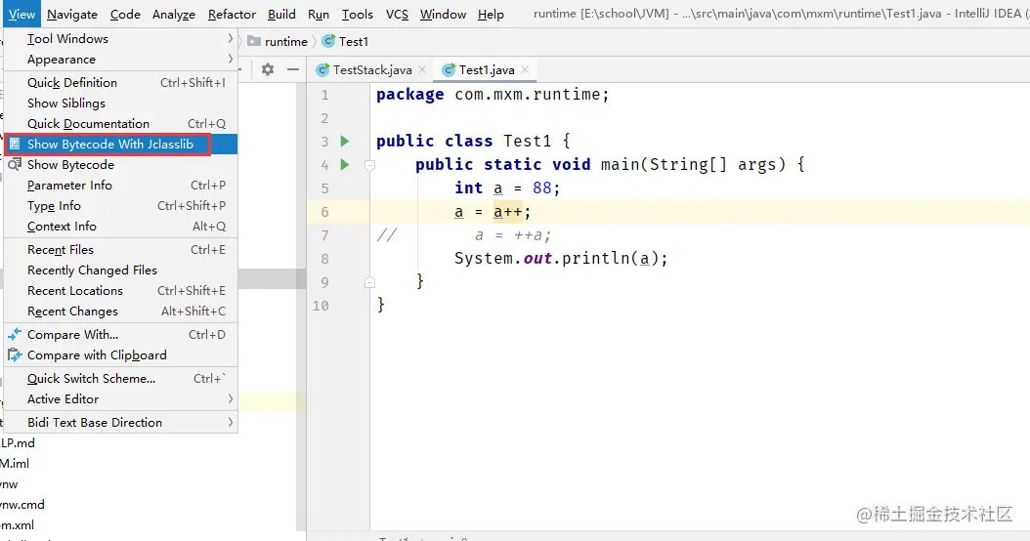Run main method via gutter arrow
Screen dimensions: 1030x541
click(x=345, y=165)
